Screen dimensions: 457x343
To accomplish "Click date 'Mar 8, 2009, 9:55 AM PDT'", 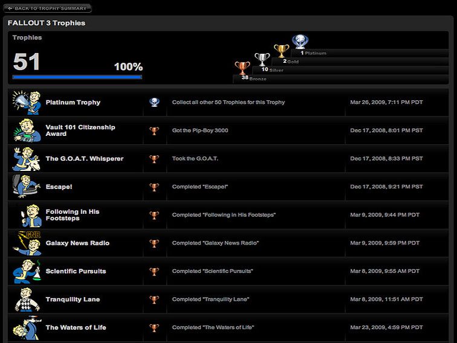I will (x=384, y=271).
